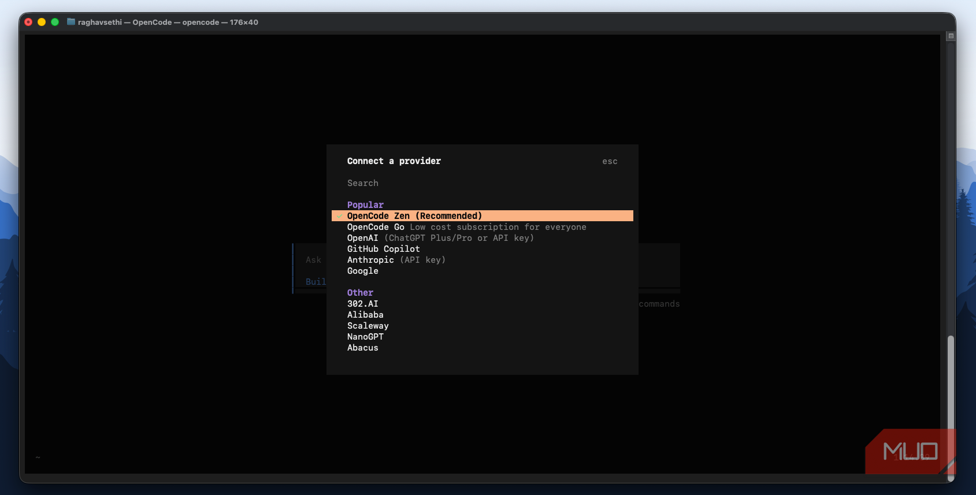The image size is (976, 495).
Task: Click the green zoom window button
Action: point(55,22)
